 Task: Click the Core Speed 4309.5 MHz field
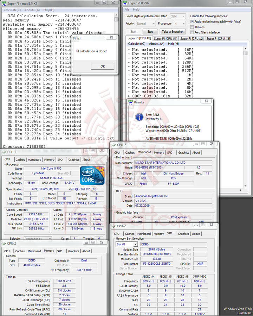click(x=36, y=214)
